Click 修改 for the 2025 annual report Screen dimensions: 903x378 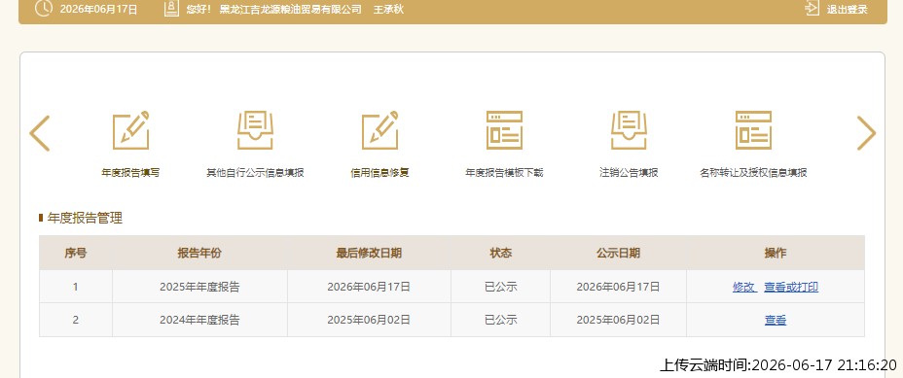tap(744, 287)
